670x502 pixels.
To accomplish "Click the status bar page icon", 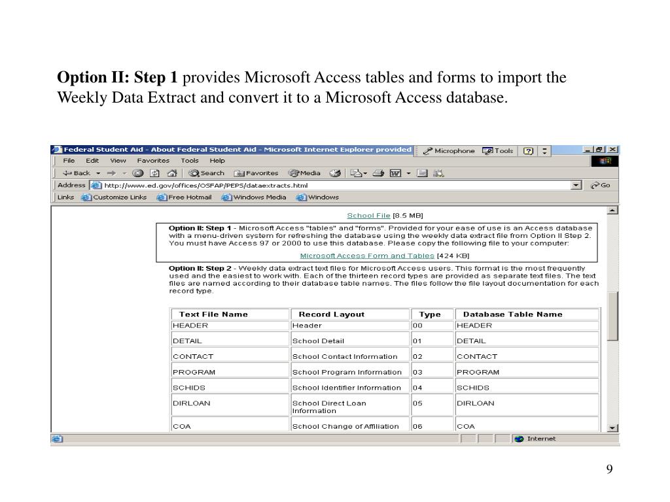I will point(57,439).
